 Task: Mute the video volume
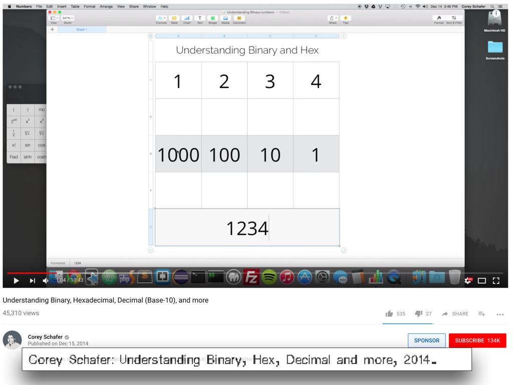[46, 281]
